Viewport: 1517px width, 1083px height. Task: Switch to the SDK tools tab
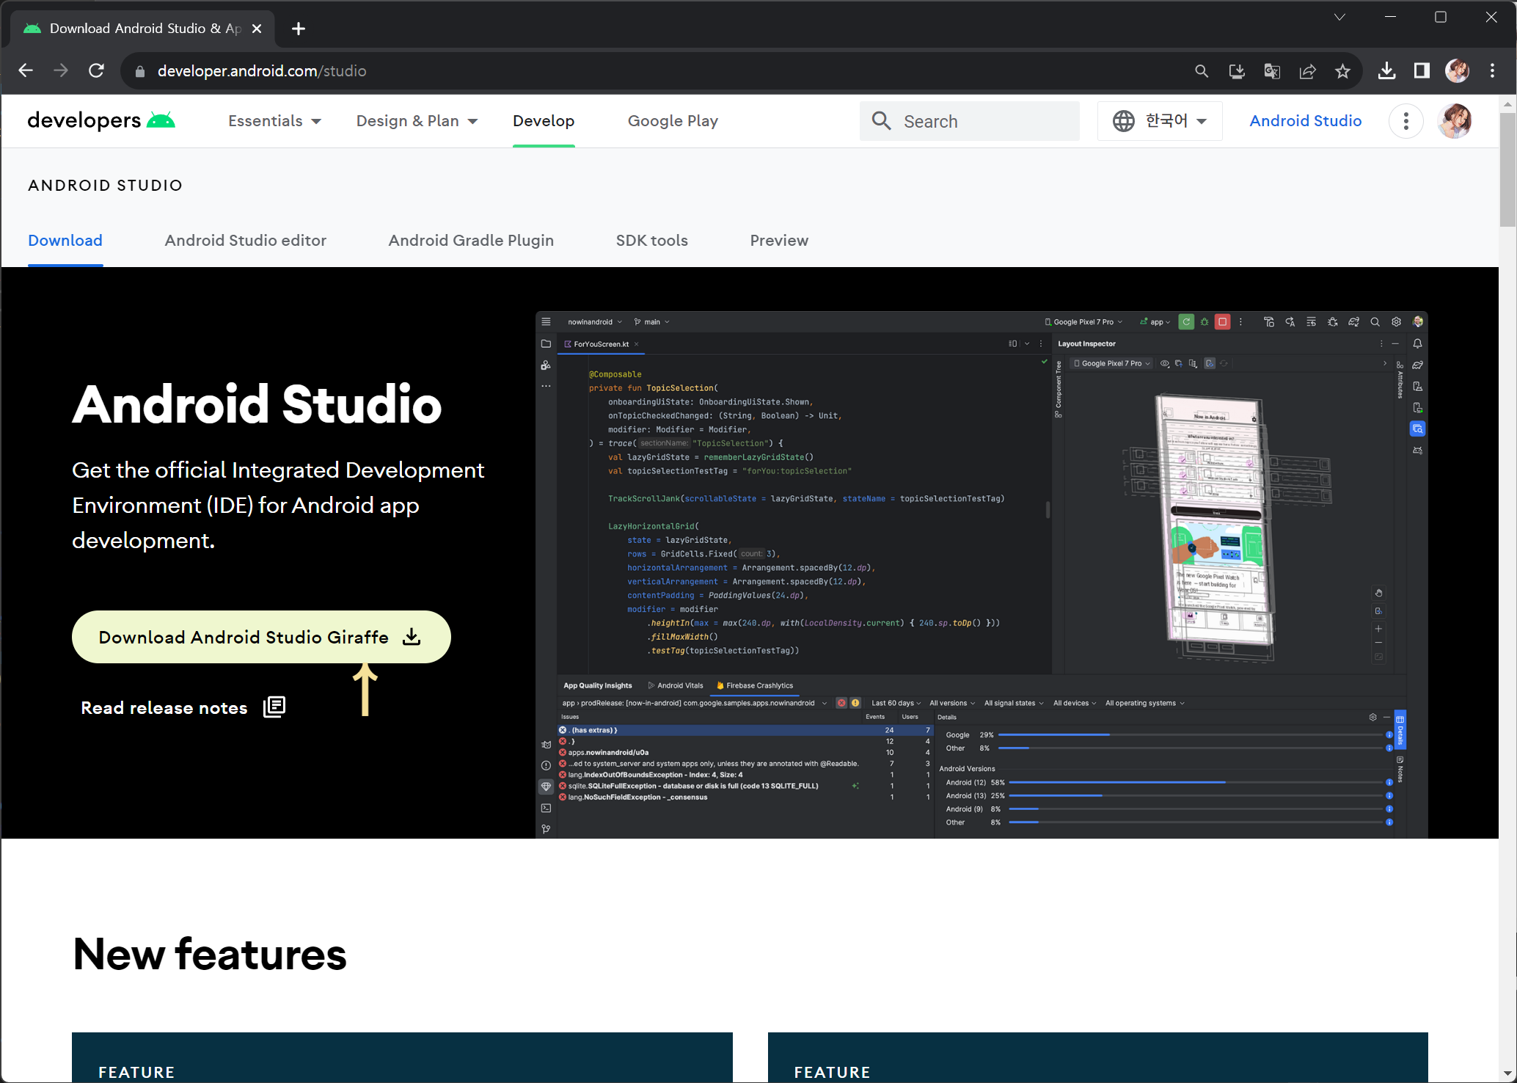(651, 241)
